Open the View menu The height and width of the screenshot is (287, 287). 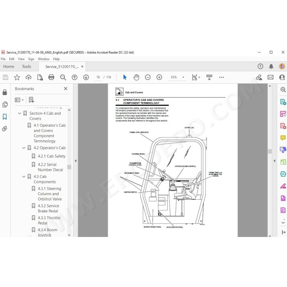pos(21,59)
